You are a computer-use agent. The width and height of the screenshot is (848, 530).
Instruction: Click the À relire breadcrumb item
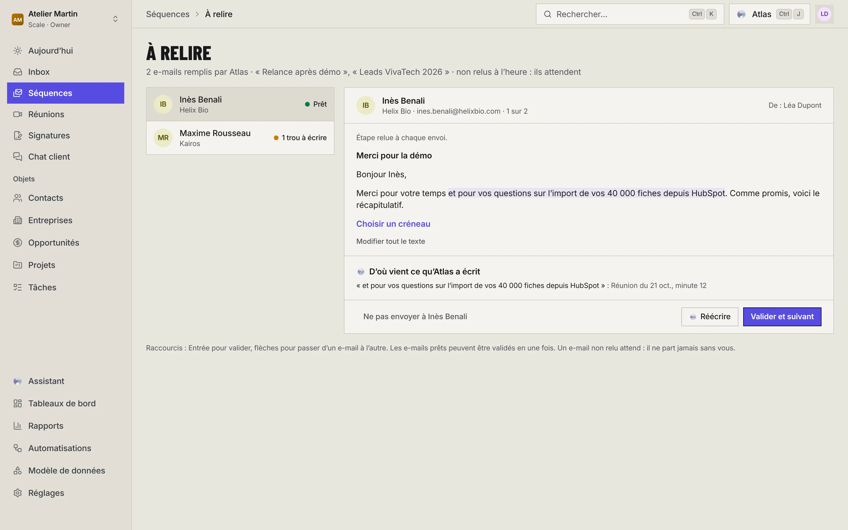point(219,14)
